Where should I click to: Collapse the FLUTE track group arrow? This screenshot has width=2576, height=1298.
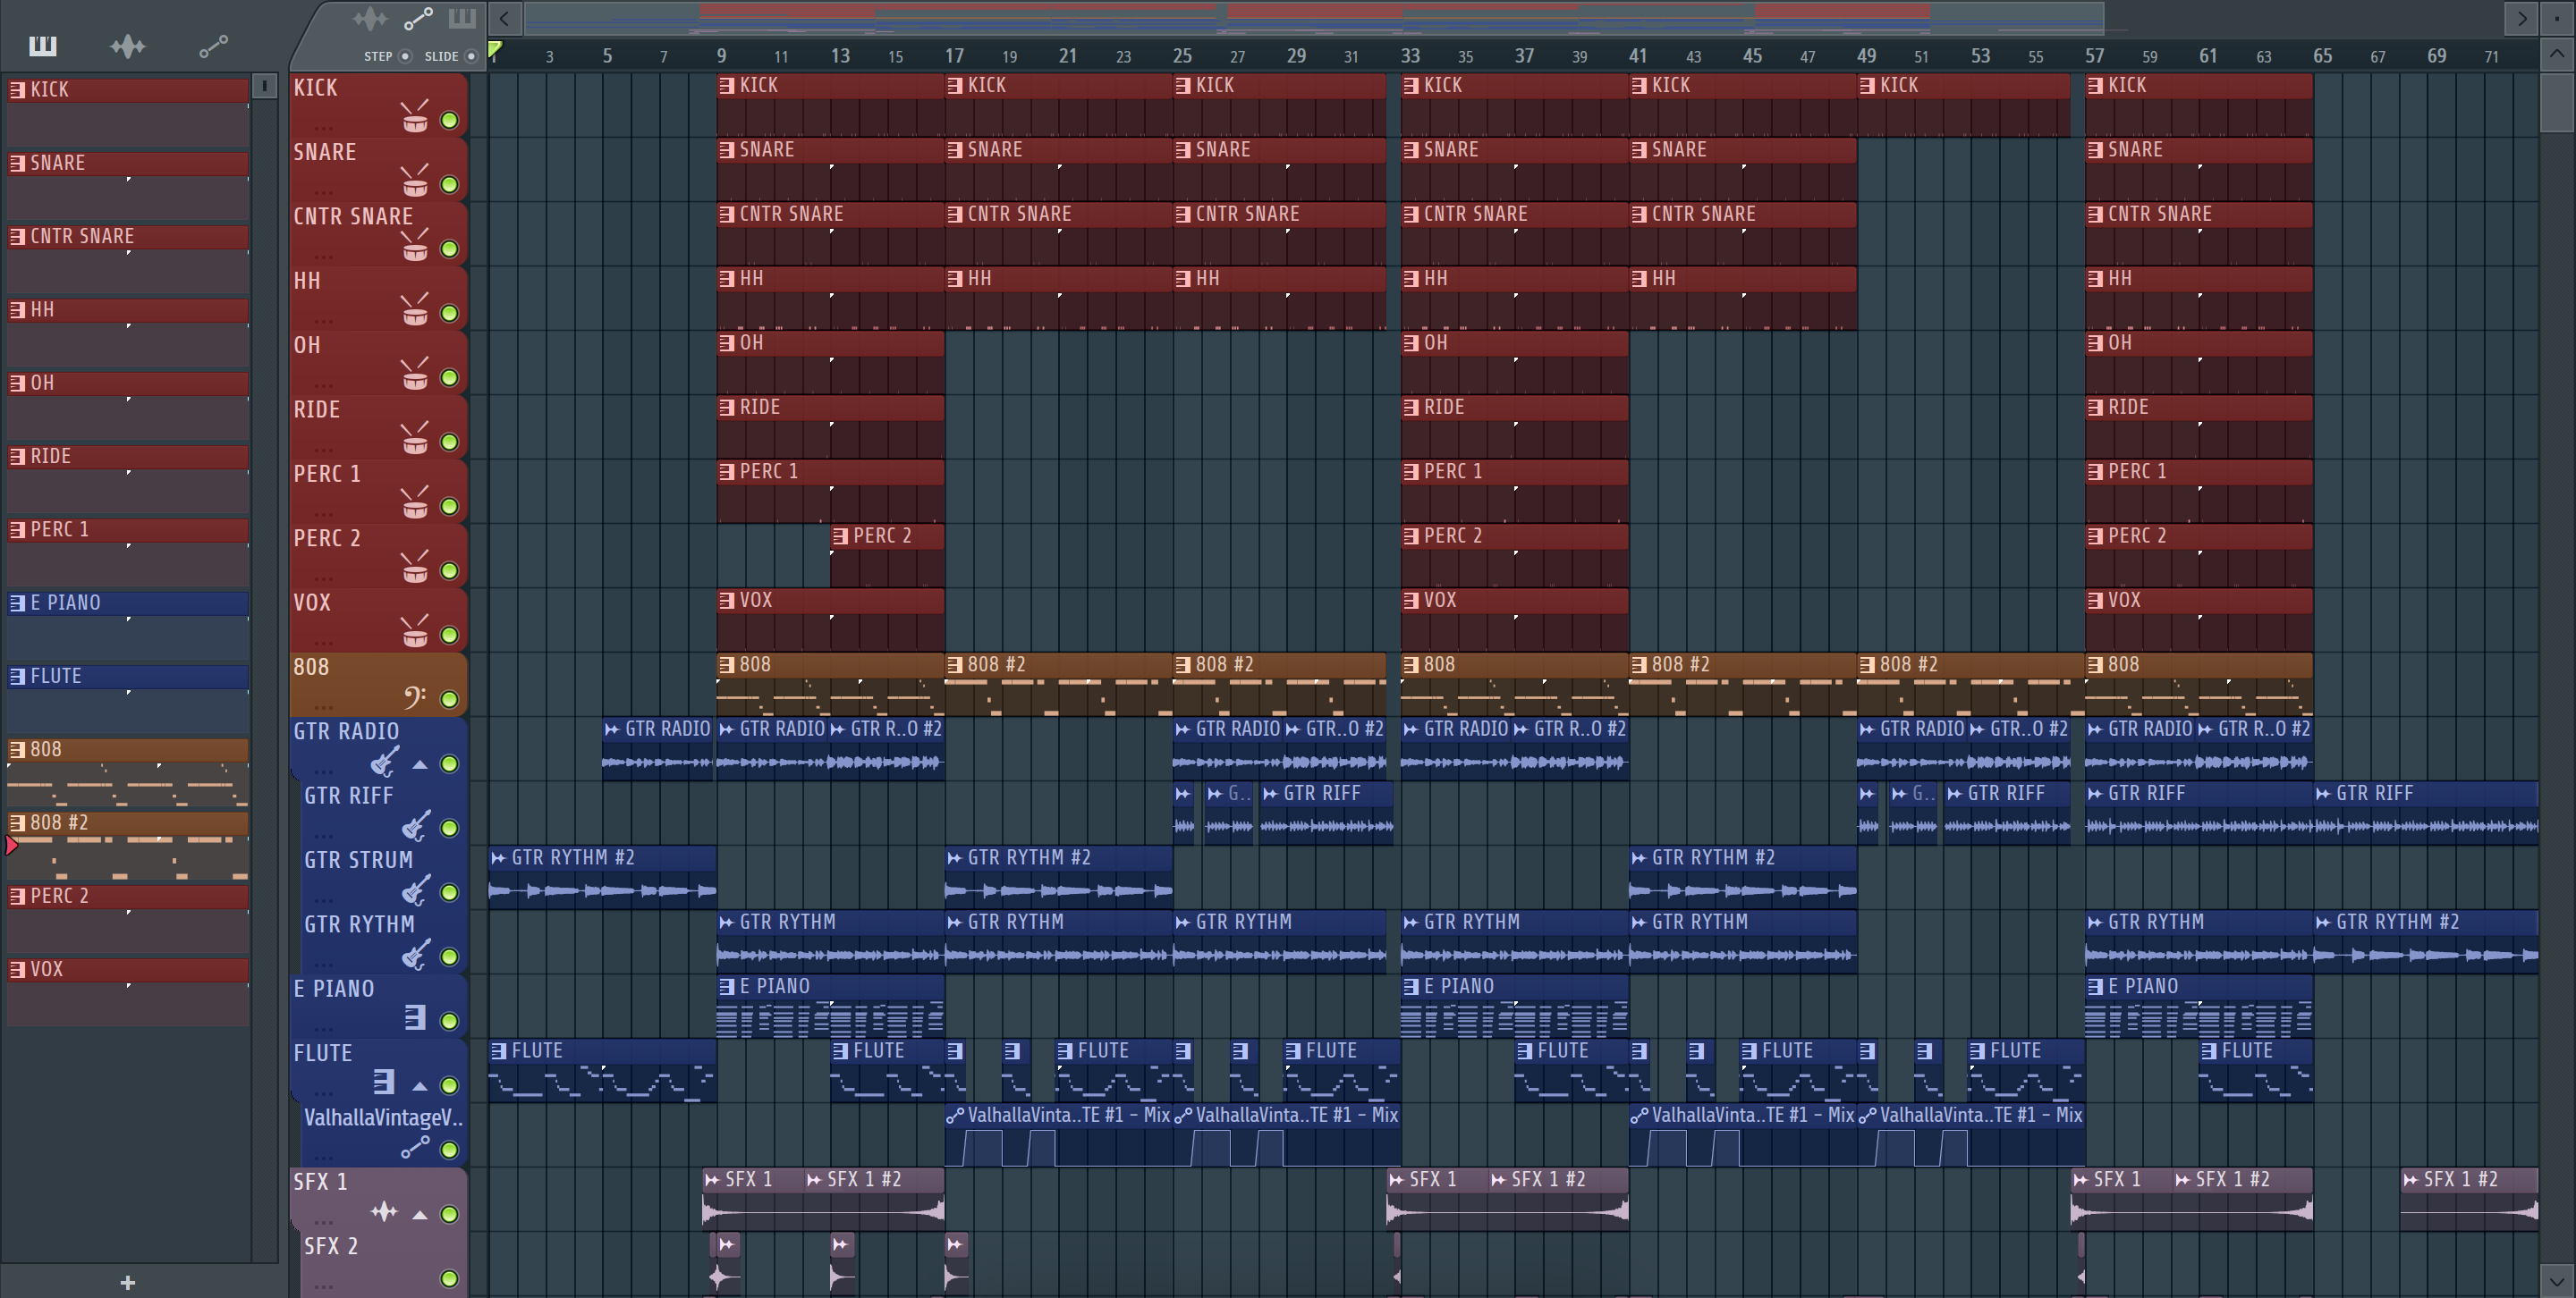pos(420,1086)
